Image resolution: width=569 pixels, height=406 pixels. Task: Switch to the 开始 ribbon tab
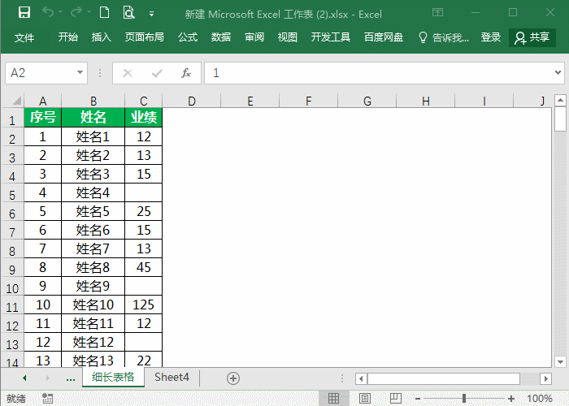[x=67, y=37]
